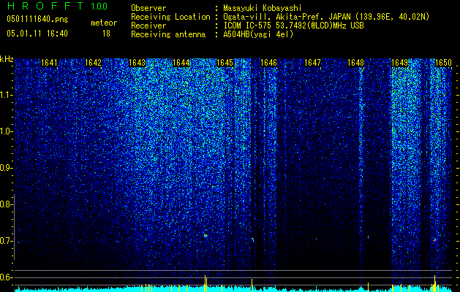This screenshot has height=292, width=460.
Task: Click the HROFFT 1.0.0 title text
Action: (57, 6)
